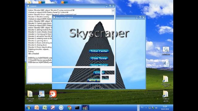Click log line "!!! Direct3D Device successfully"
Screen dimensions: 198x111
click(x=40, y=60)
